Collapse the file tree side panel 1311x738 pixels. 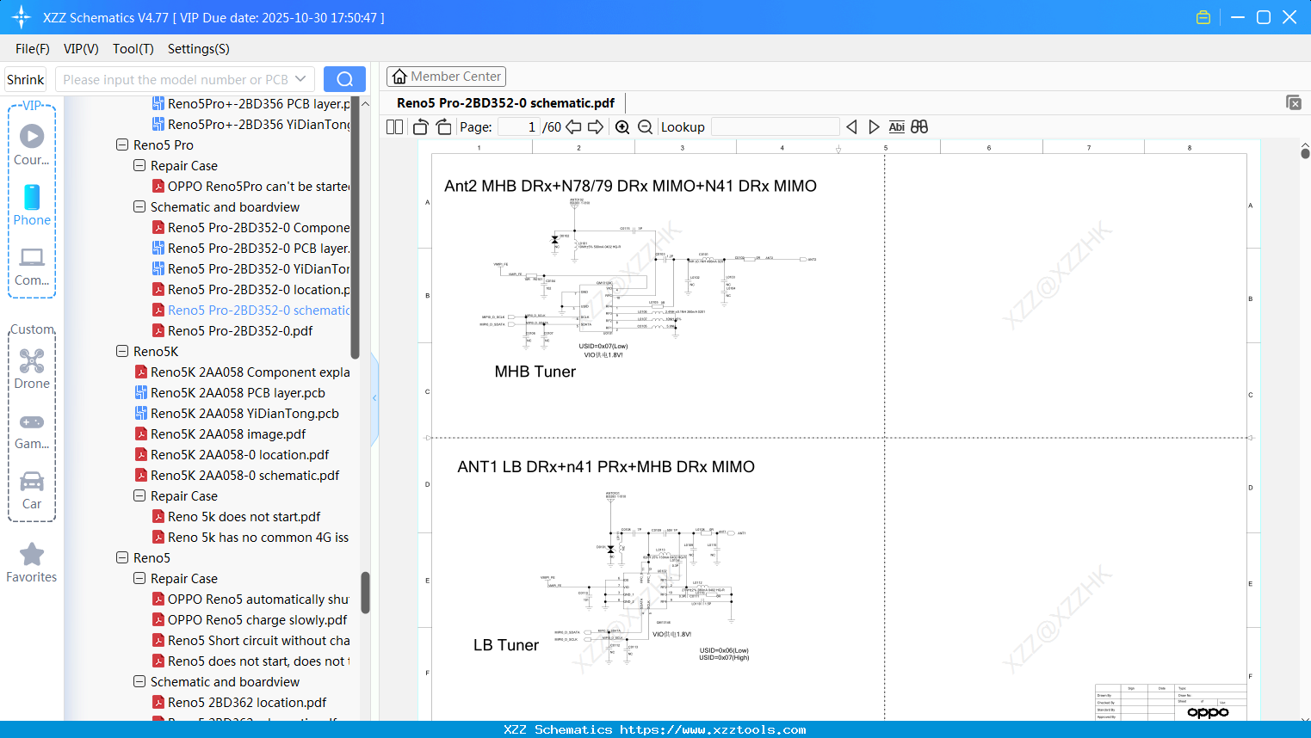click(374, 397)
